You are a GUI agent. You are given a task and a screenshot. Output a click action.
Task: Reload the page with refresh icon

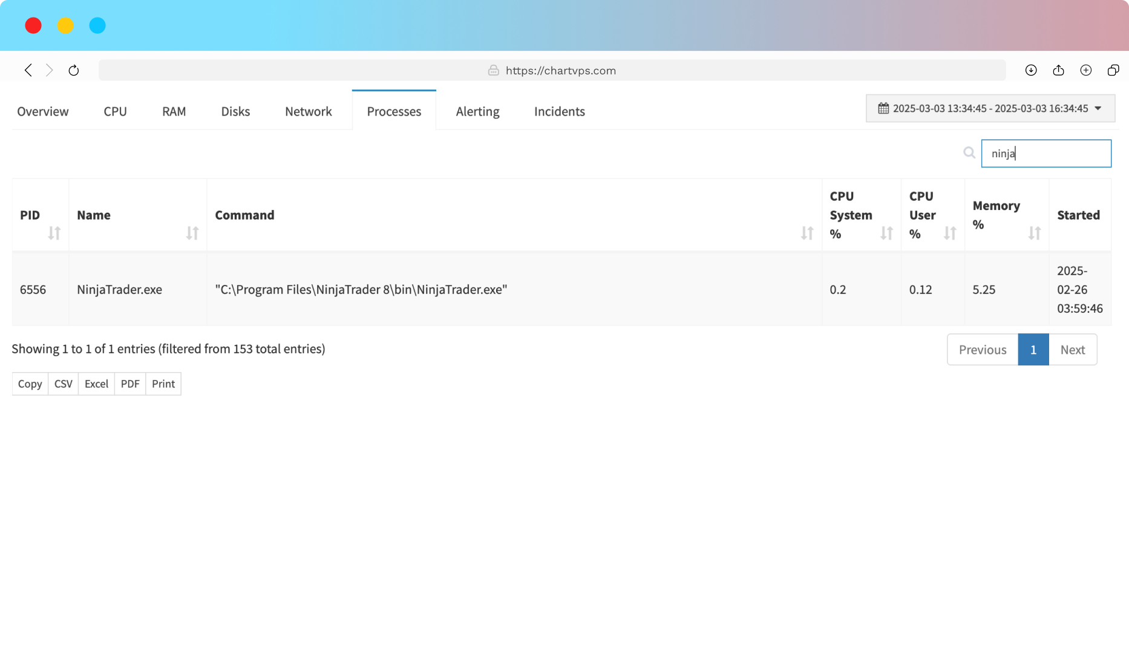pos(74,70)
